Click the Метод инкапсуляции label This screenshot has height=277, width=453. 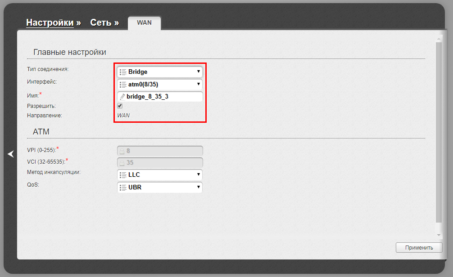point(54,172)
